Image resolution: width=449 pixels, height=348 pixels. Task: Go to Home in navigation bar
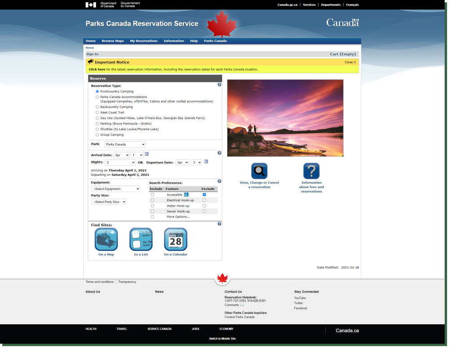(91, 41)
